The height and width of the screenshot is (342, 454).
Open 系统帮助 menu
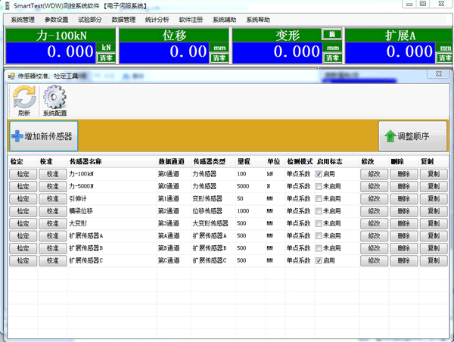pos(258,20)
